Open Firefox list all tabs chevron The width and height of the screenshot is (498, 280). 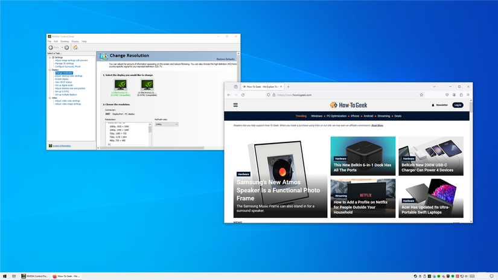(x=434, y=87)
